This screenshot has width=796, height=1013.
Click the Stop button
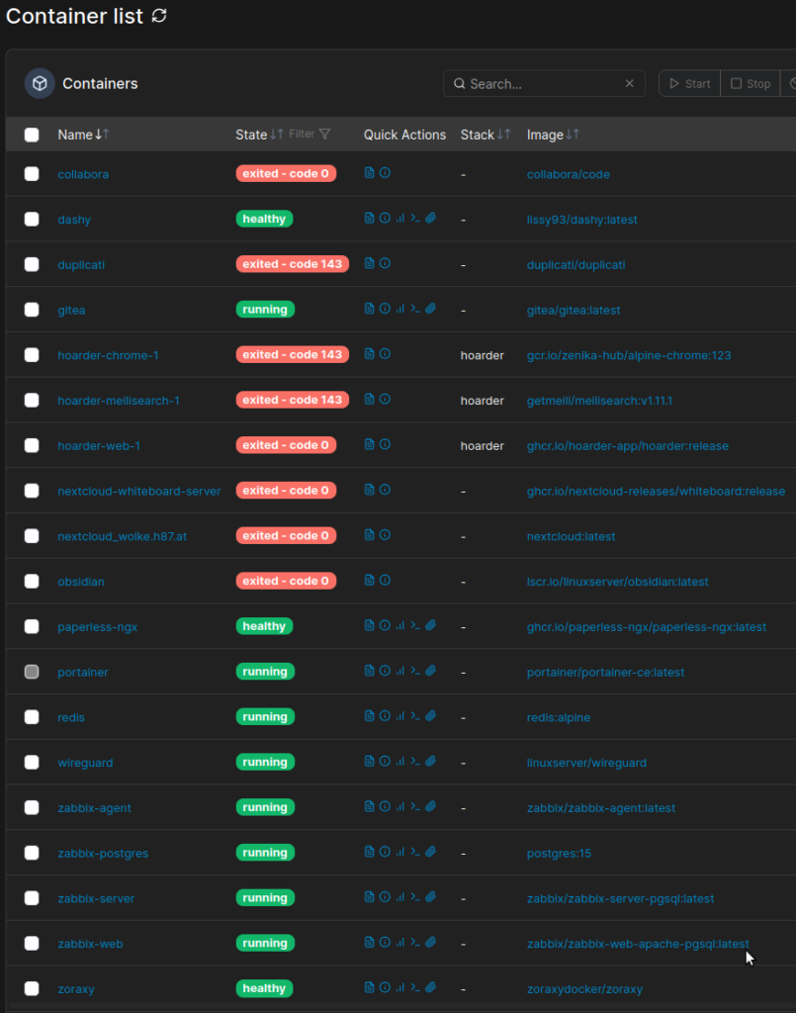tap(751, 83)
